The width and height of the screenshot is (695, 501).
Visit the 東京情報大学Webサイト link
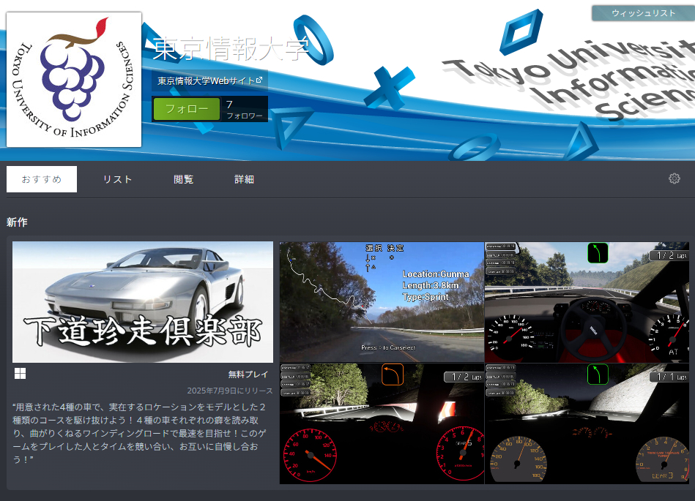click(209, 80)
